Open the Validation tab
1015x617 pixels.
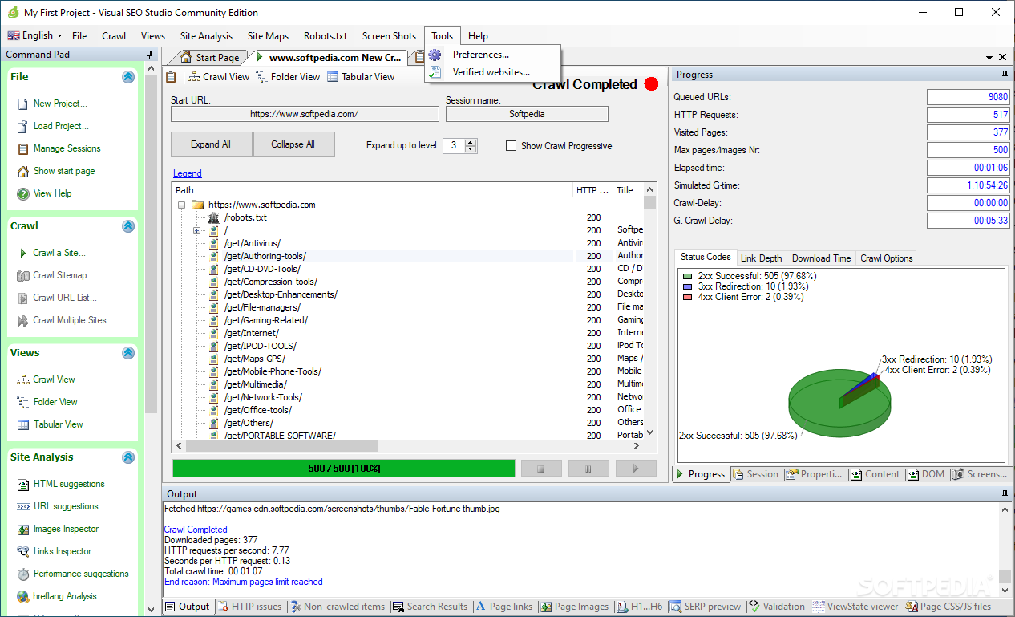tap(776, 607)
